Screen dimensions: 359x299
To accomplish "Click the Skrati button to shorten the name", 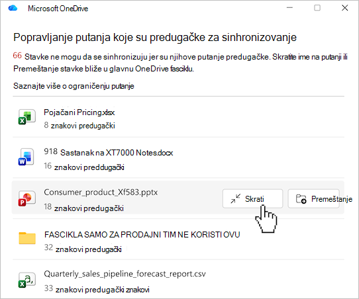I will click(252, 198).
